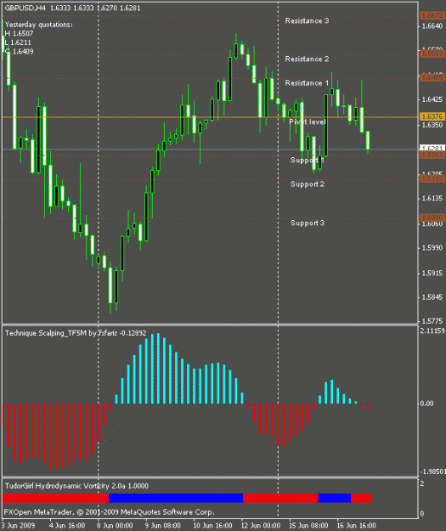
Task: Select the 'Resistance 2' level label
Action: 307,59
